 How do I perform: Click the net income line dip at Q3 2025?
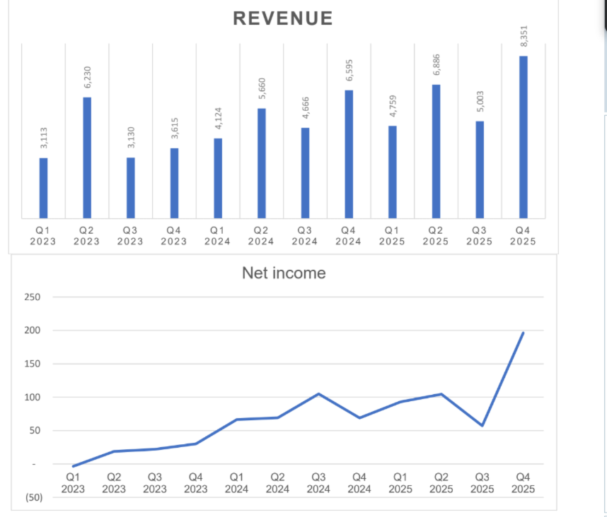tap(482, 425)
